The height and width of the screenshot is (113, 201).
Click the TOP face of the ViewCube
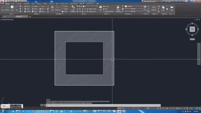192,29
